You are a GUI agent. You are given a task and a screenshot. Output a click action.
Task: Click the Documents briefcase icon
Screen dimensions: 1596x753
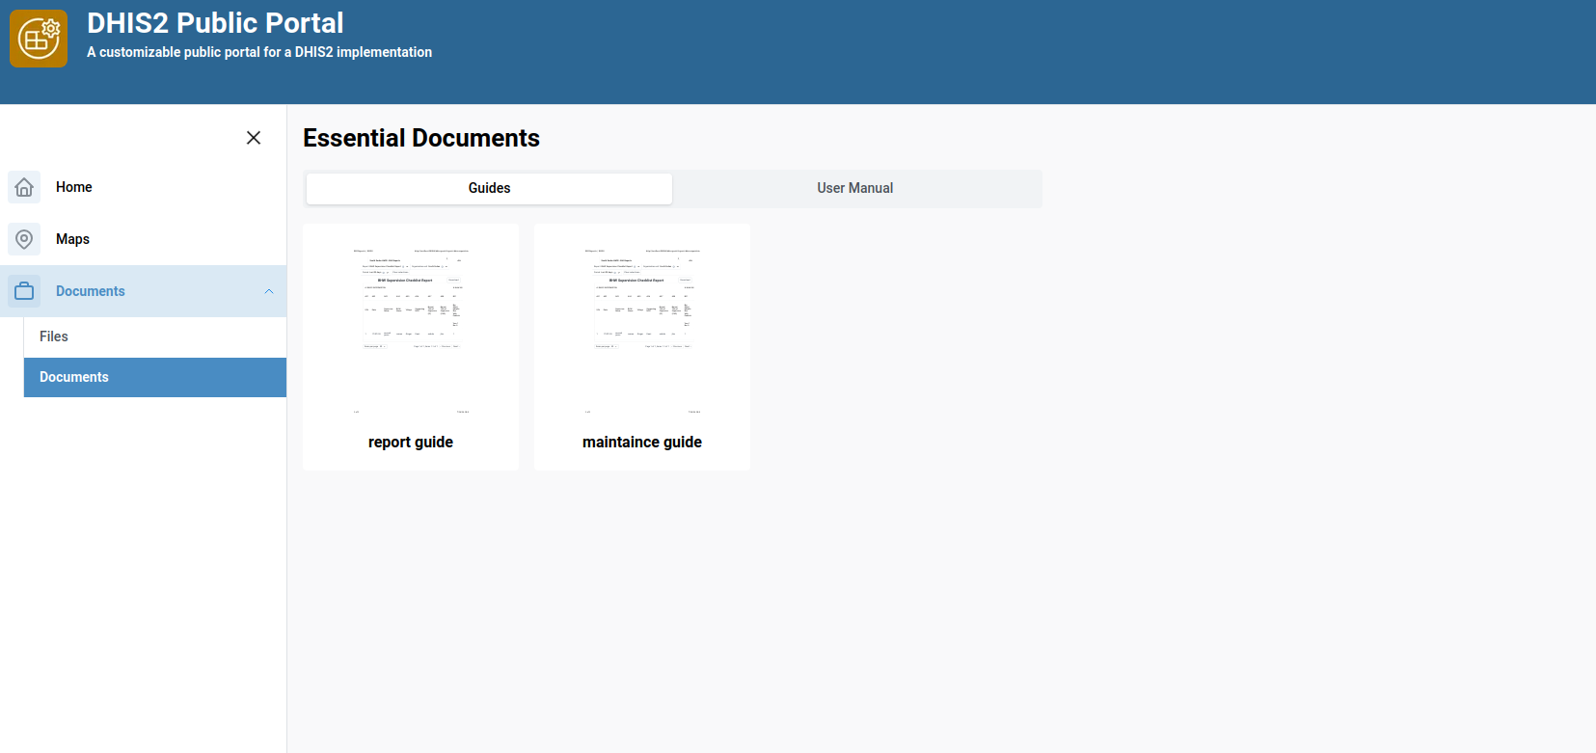24,291
